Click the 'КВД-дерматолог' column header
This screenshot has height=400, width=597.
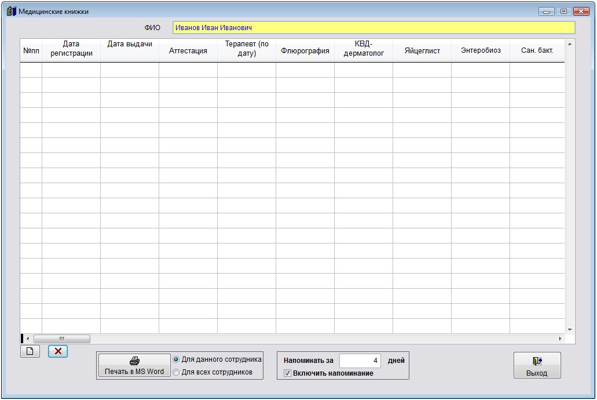pos(364,50)
